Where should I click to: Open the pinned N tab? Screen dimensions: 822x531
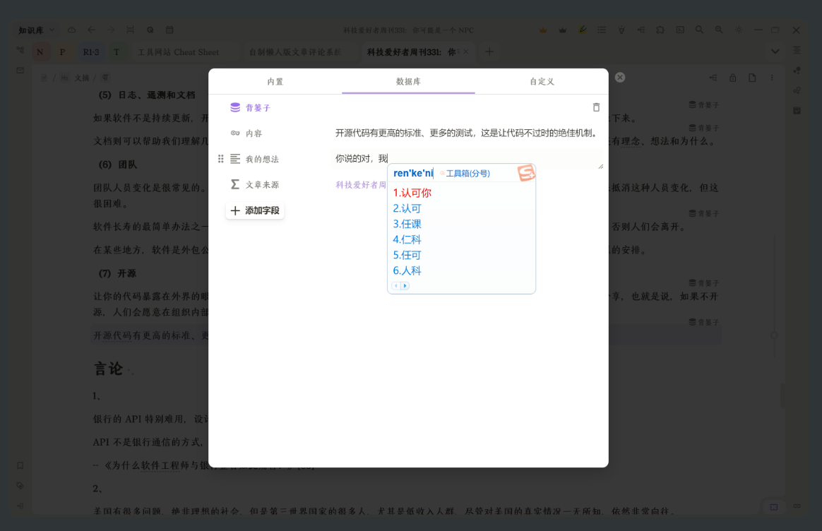point(40,52)
